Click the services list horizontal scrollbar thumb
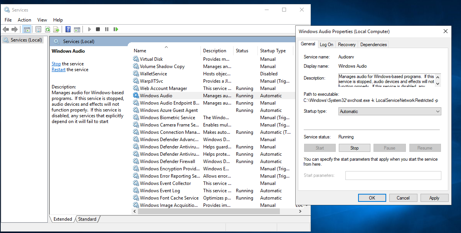 [209, 211]
